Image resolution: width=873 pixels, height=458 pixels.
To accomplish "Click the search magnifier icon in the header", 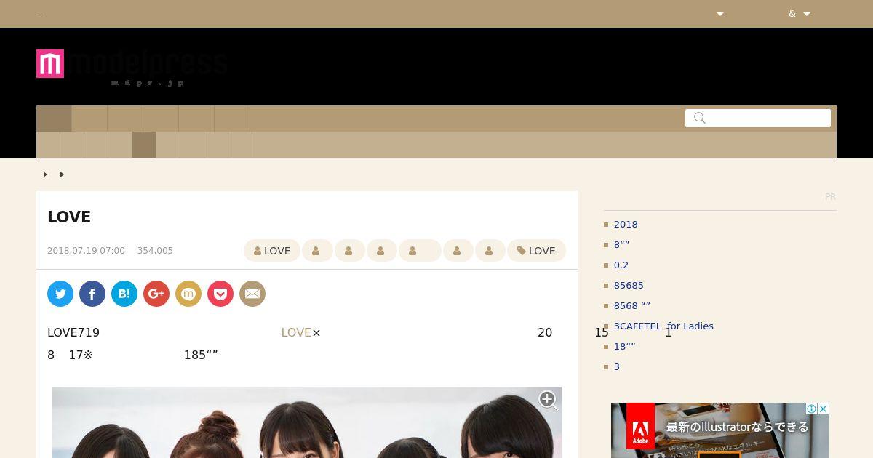I will point(700,118).
